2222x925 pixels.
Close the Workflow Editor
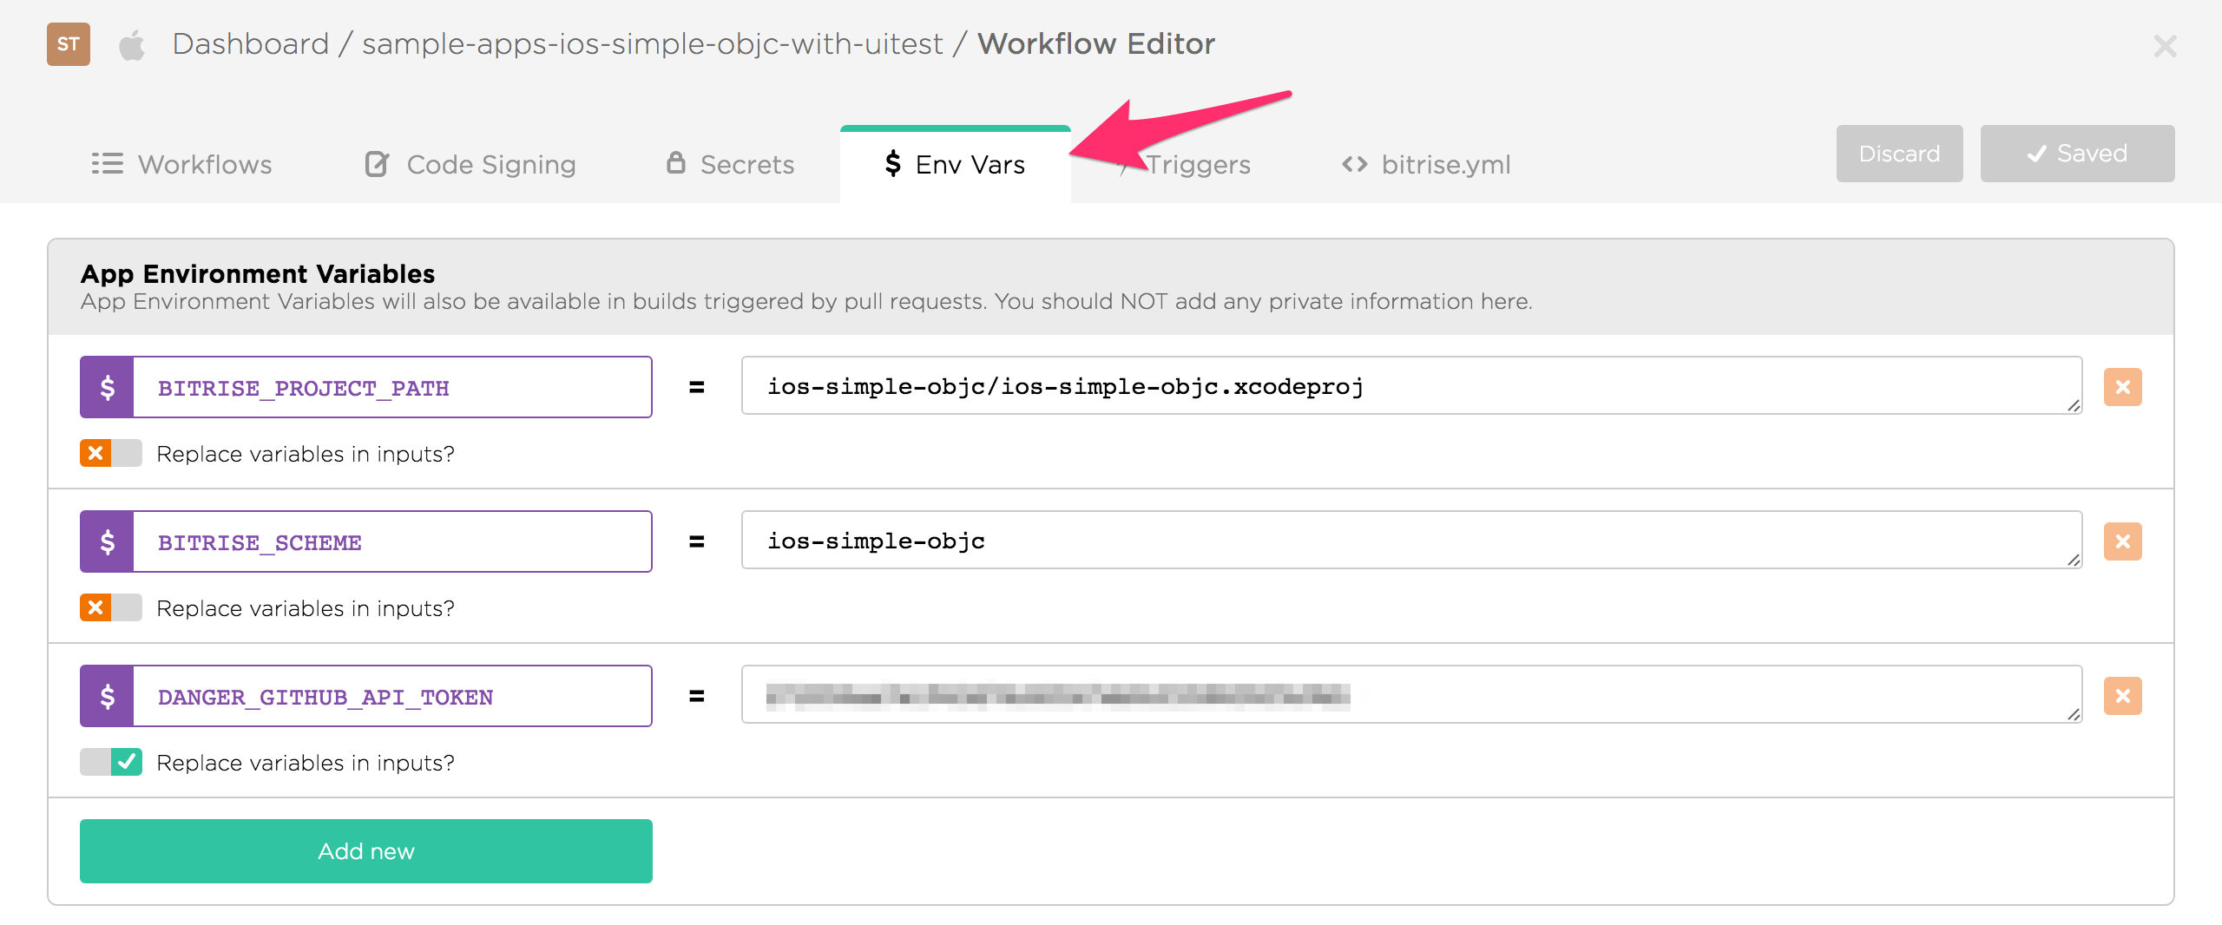[2165, 46]
